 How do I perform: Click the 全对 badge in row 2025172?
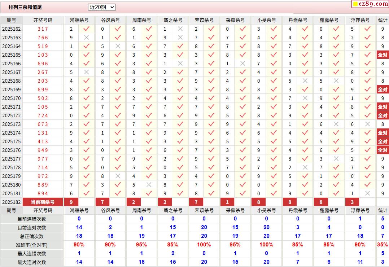pos(383,115)
